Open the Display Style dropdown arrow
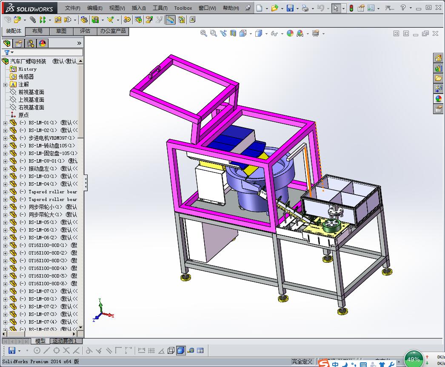Screen dimensions: 445x367 tap(266, 34)
